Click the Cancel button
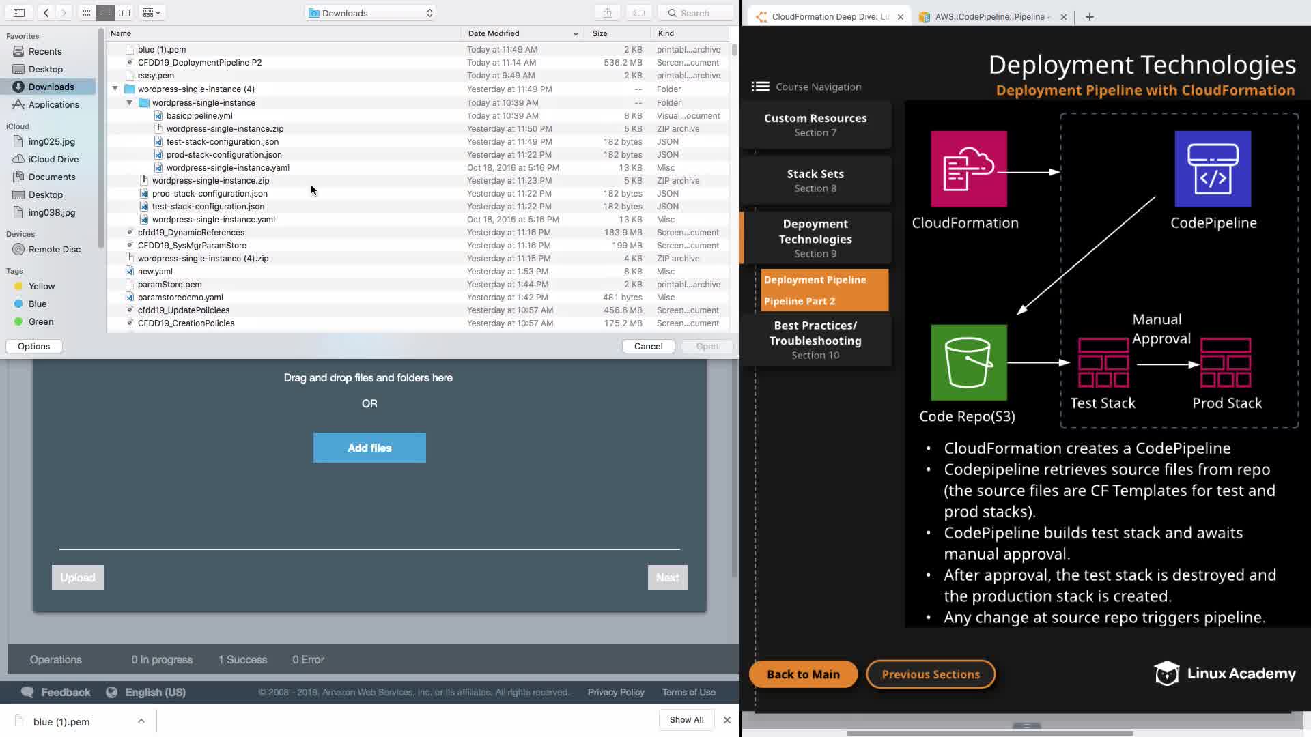 647,346
